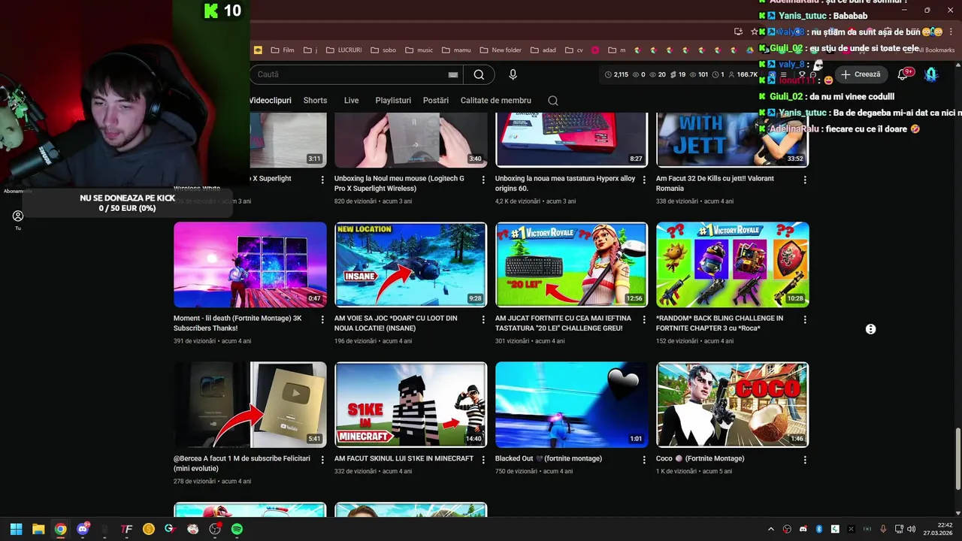
Task: Play the gold play button thumbnail
Action: (250, 404)
